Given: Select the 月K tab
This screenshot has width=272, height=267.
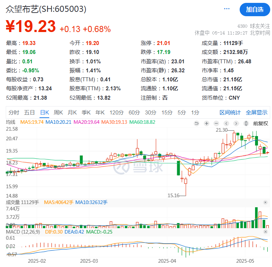Looking at the screenshot, I should click(x=72, y=113).
